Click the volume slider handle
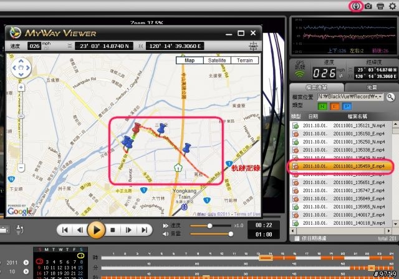This screenshot has width=399, height=279. pos(231,234)
